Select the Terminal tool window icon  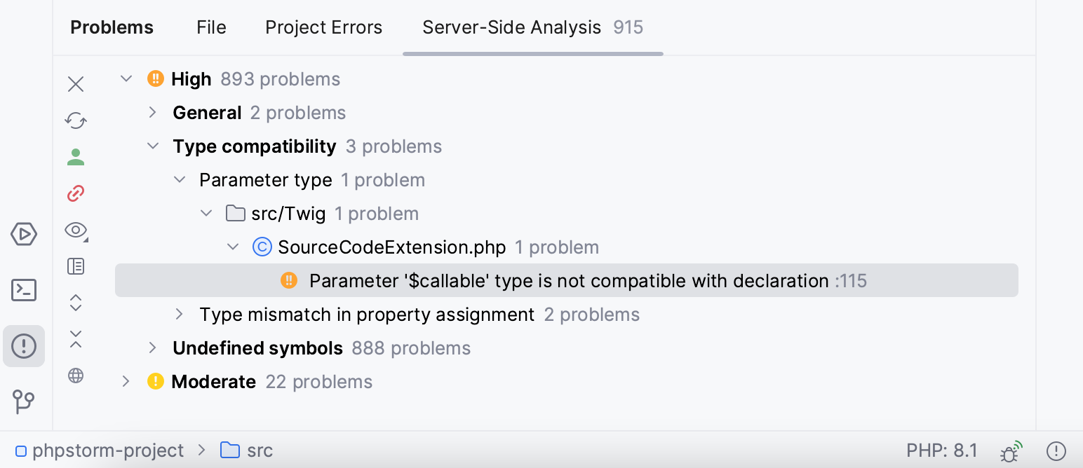click(x=24, y=290)
